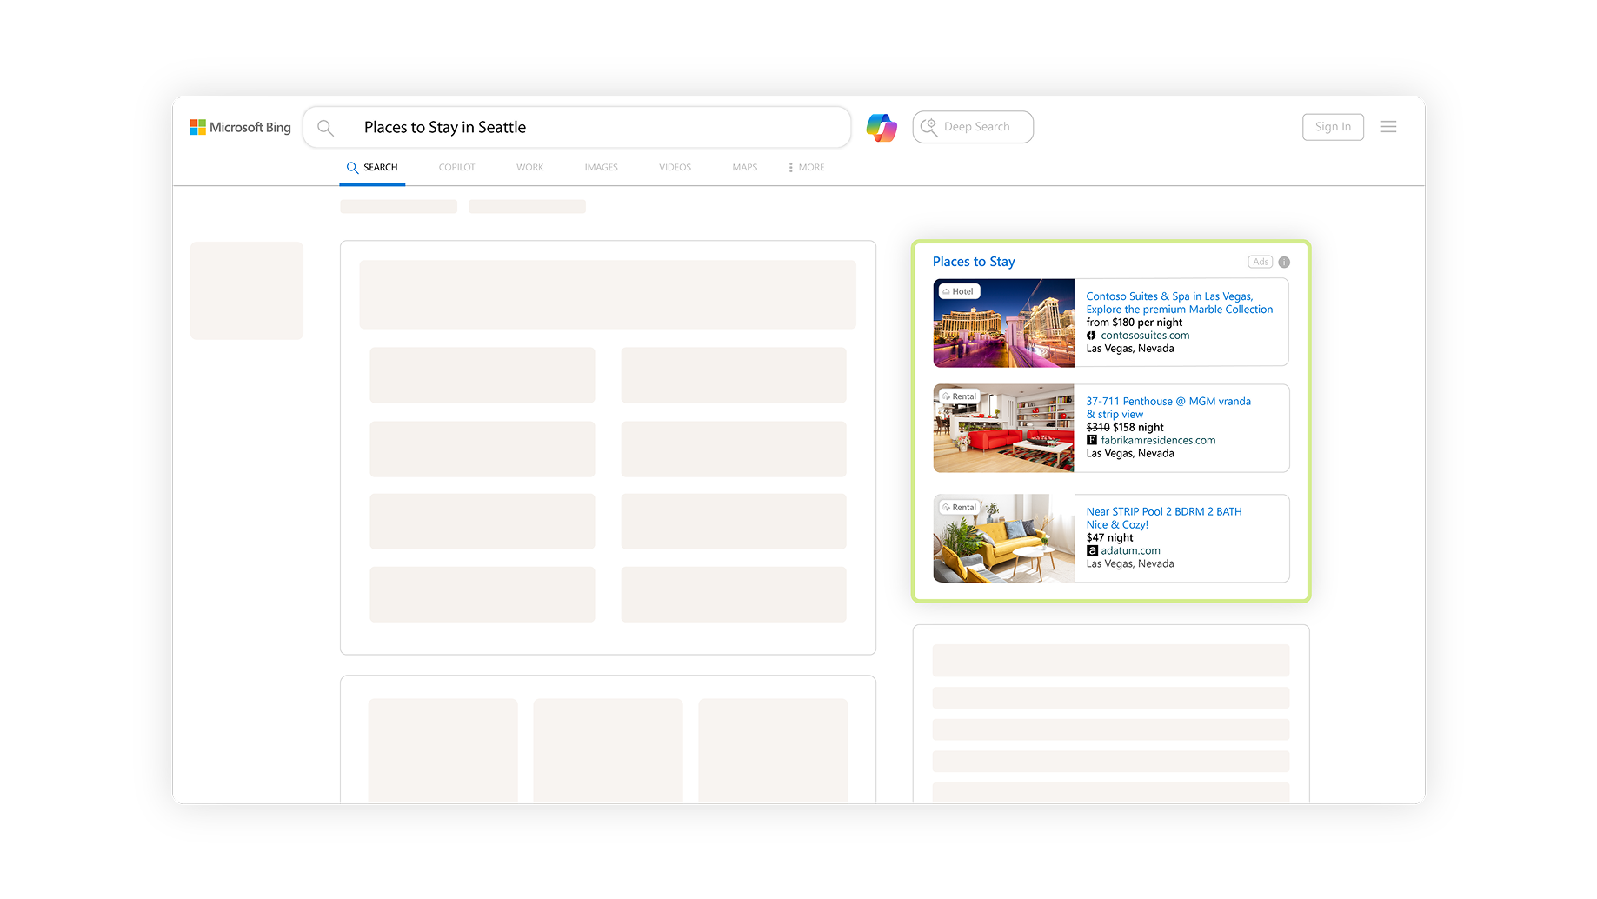Click the search query text field
1597x899 pixels.
click(x=591, y=128)
